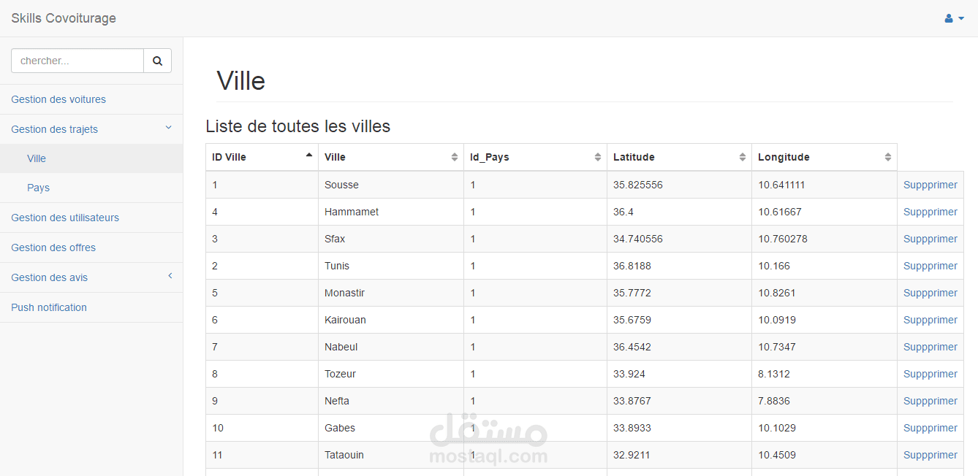Open user dropdown caret in navbar
Viewport: 978px width, 476px height.
(961, 19)
